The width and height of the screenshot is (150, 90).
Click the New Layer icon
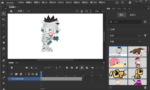click(11, 74)
